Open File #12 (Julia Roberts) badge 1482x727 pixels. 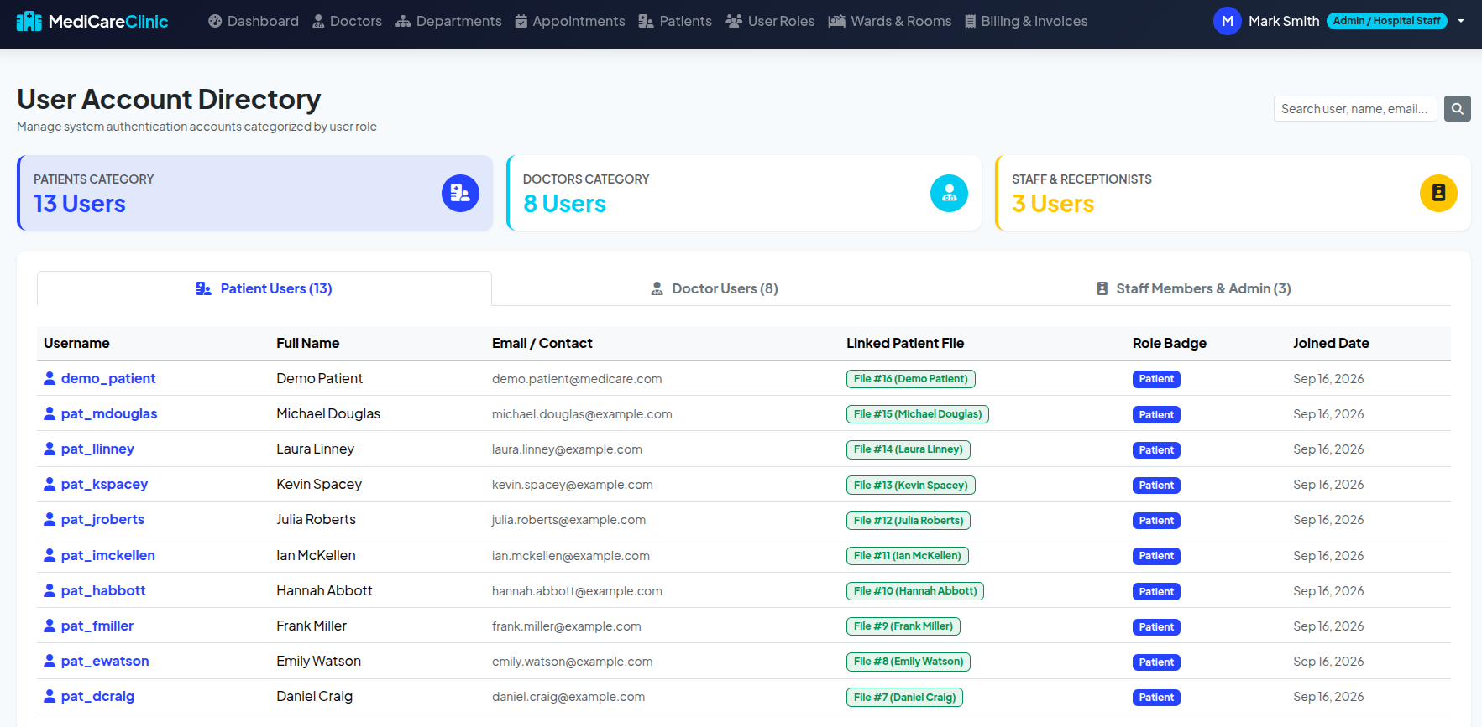point(909,520)
